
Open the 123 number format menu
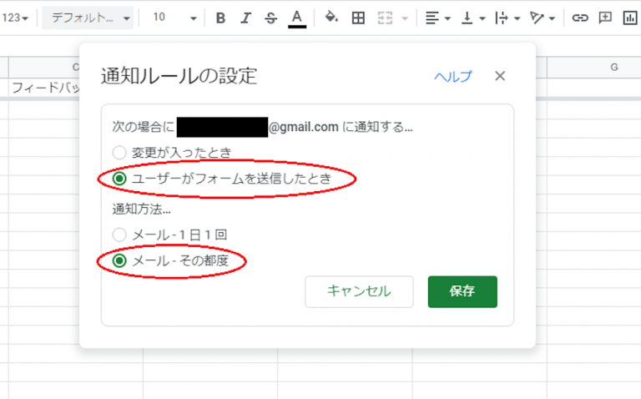[16, 18]
